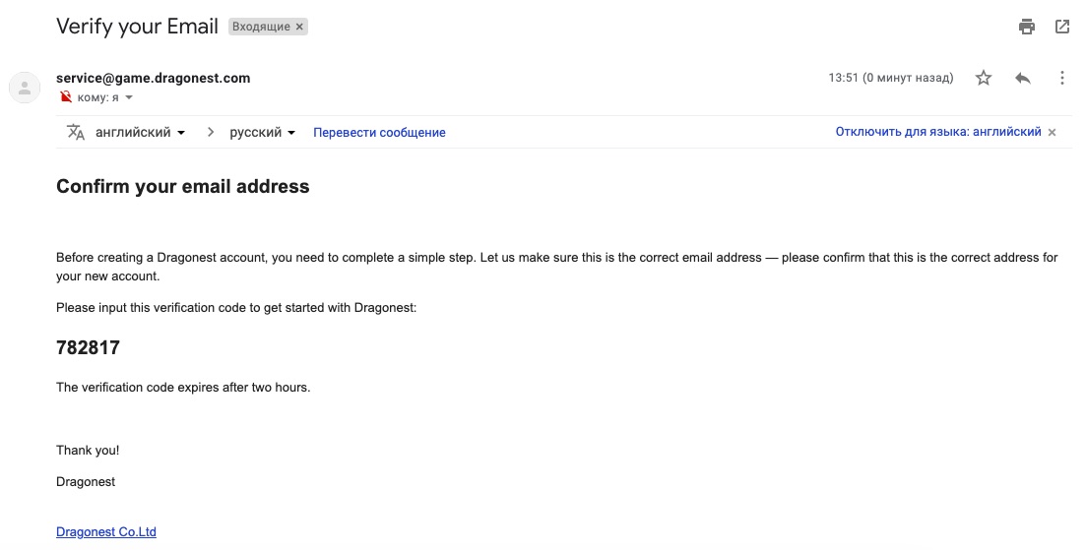Star this message

click(x=984, y=78)
